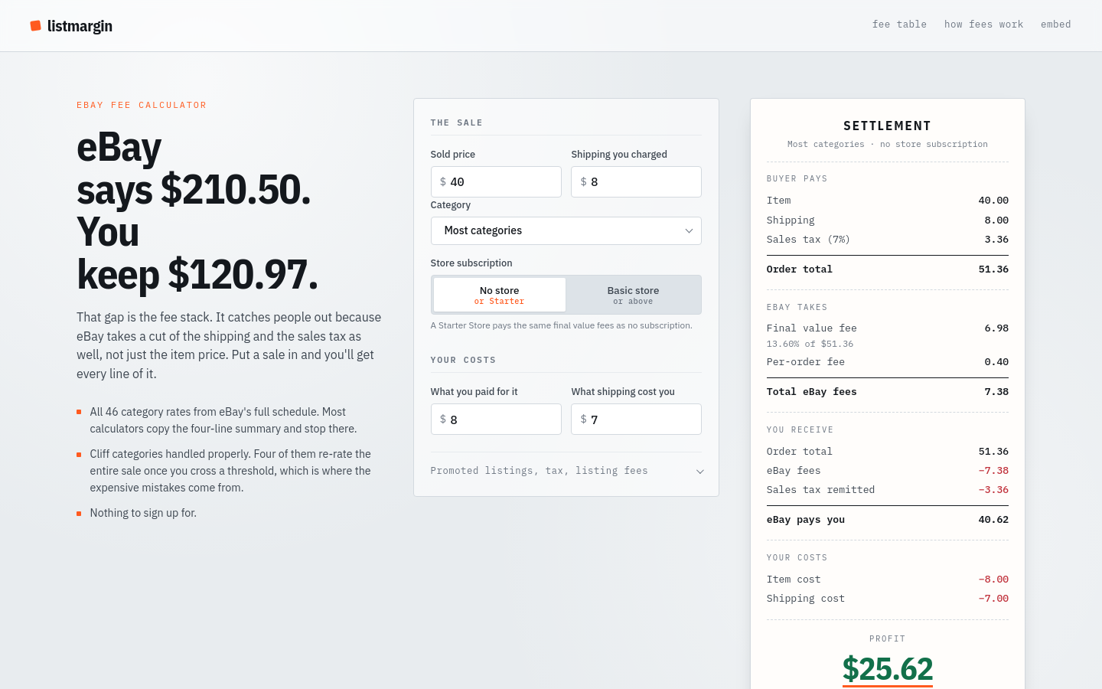Image resolution: width=1102 pixels, height=689 pixels.
Task: Open the listmargin home link
Action: [71, 26]
